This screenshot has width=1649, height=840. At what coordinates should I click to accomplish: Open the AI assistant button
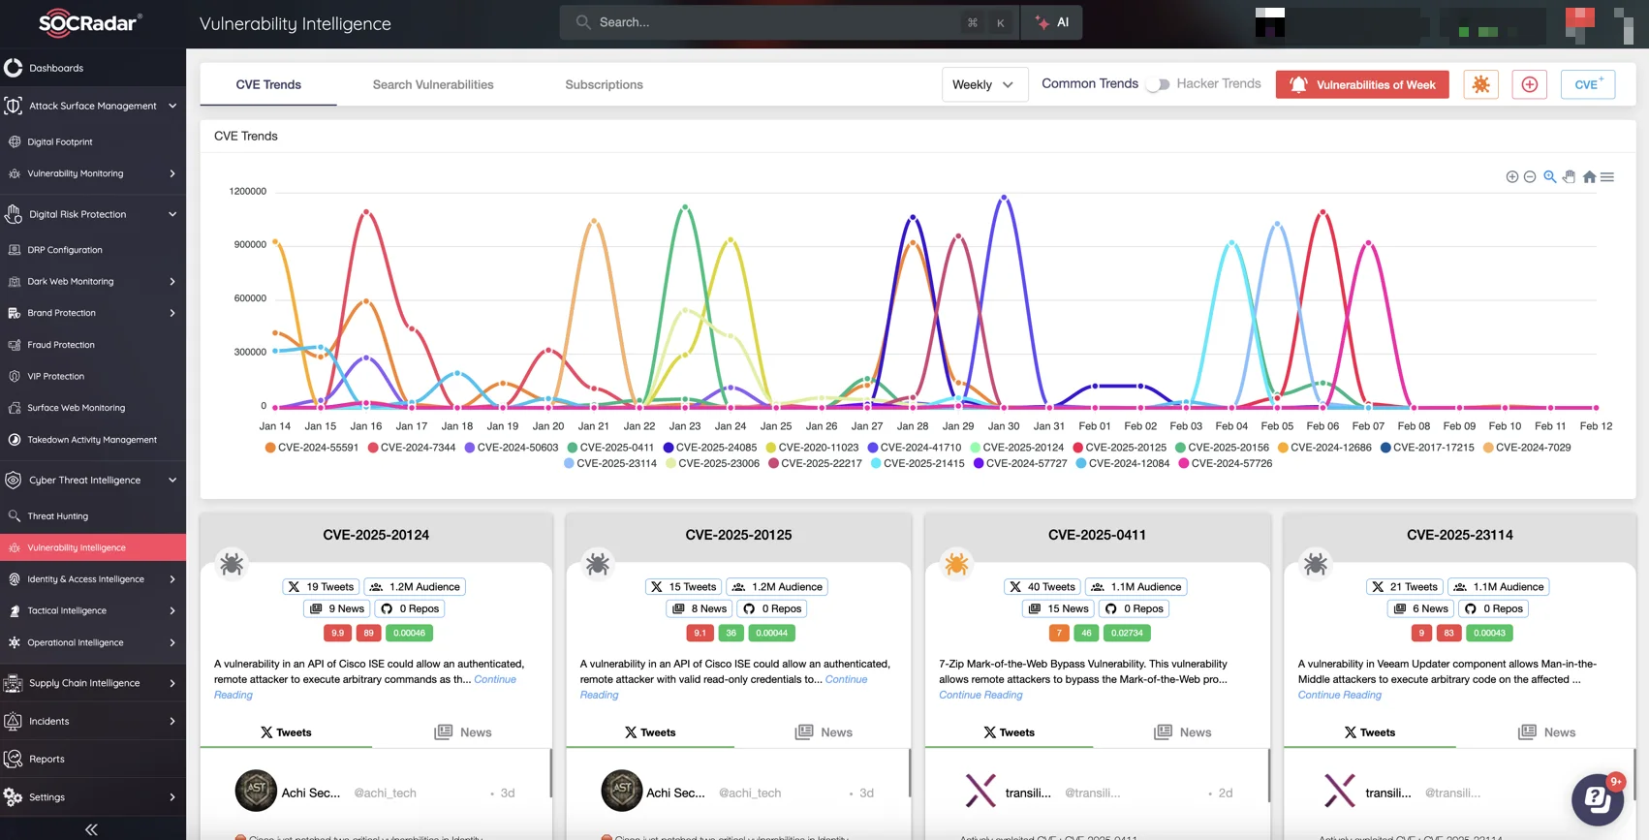[x=1052, y=22]
